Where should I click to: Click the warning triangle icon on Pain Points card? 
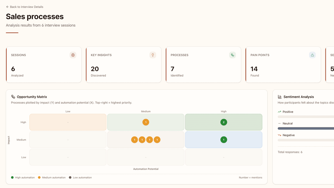point(312,55)
